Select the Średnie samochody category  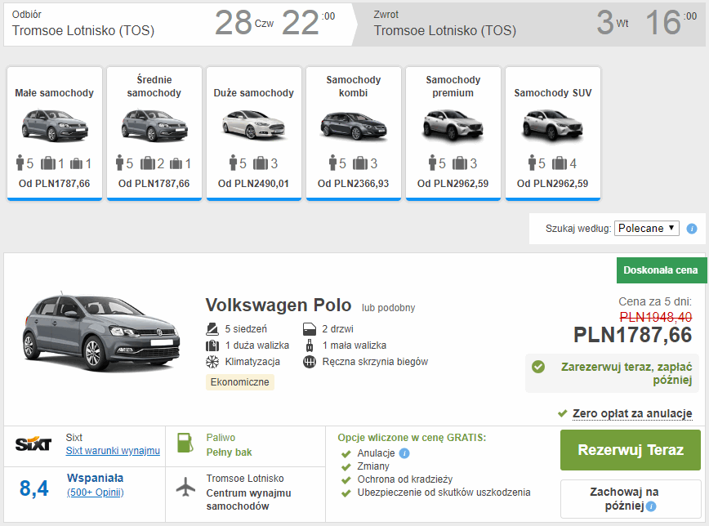click(154, 133)
